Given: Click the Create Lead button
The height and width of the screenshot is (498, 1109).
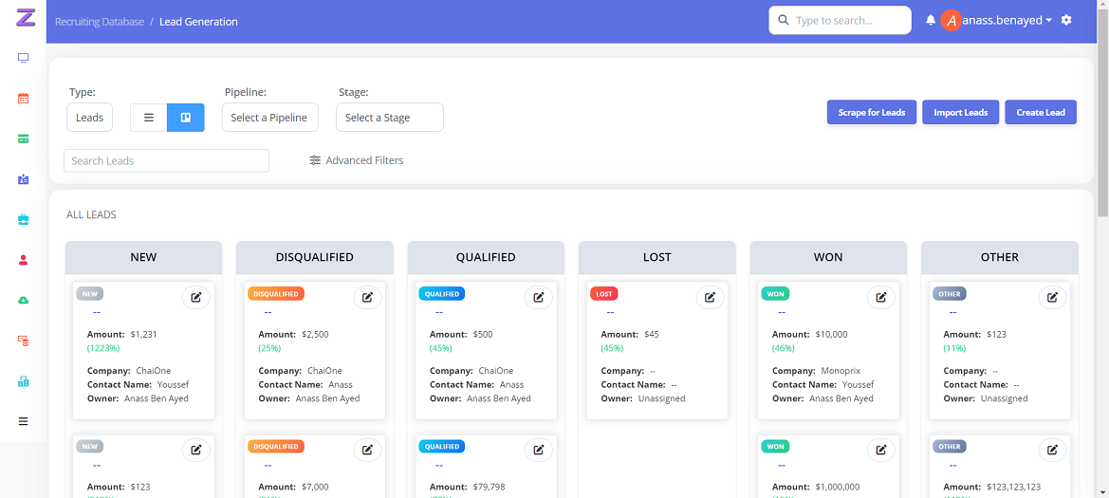Looking at the screenshot, I should pos(1040,112).
